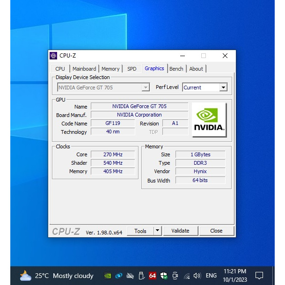
Task: Open the notification center icon
Action: pos(259,275)
